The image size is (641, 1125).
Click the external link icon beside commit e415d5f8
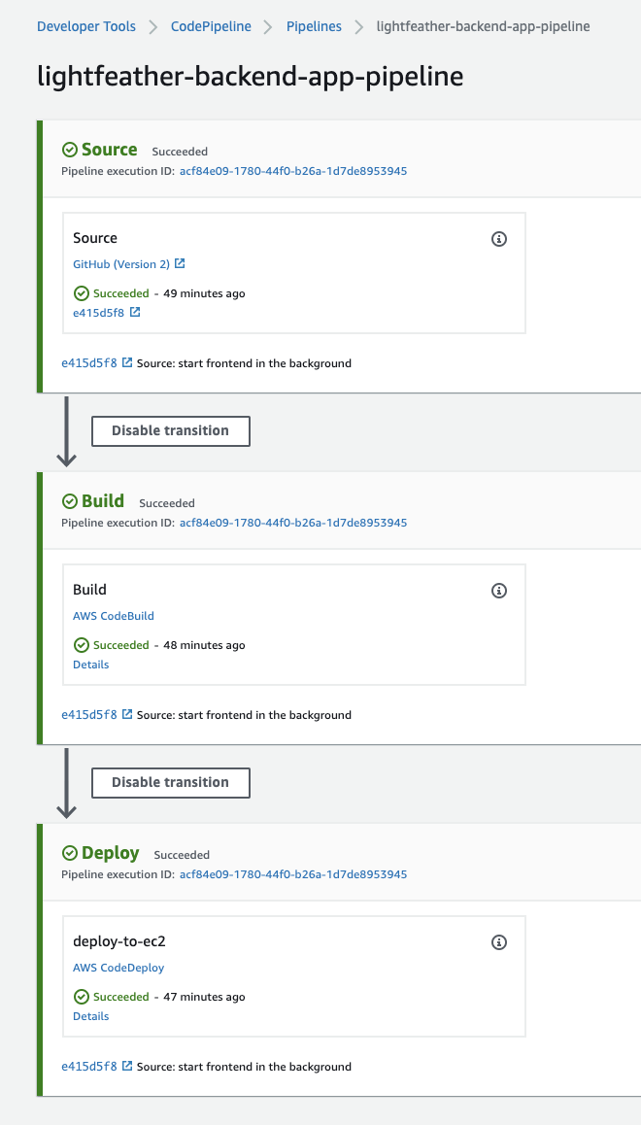pos(134,312)
